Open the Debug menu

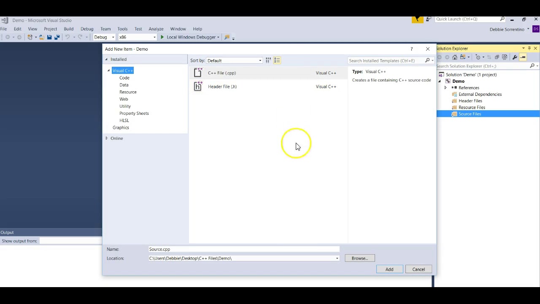click(87, 29)
